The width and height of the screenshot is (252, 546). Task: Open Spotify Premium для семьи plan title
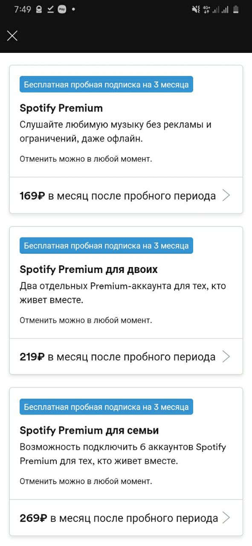coord(89,431)
